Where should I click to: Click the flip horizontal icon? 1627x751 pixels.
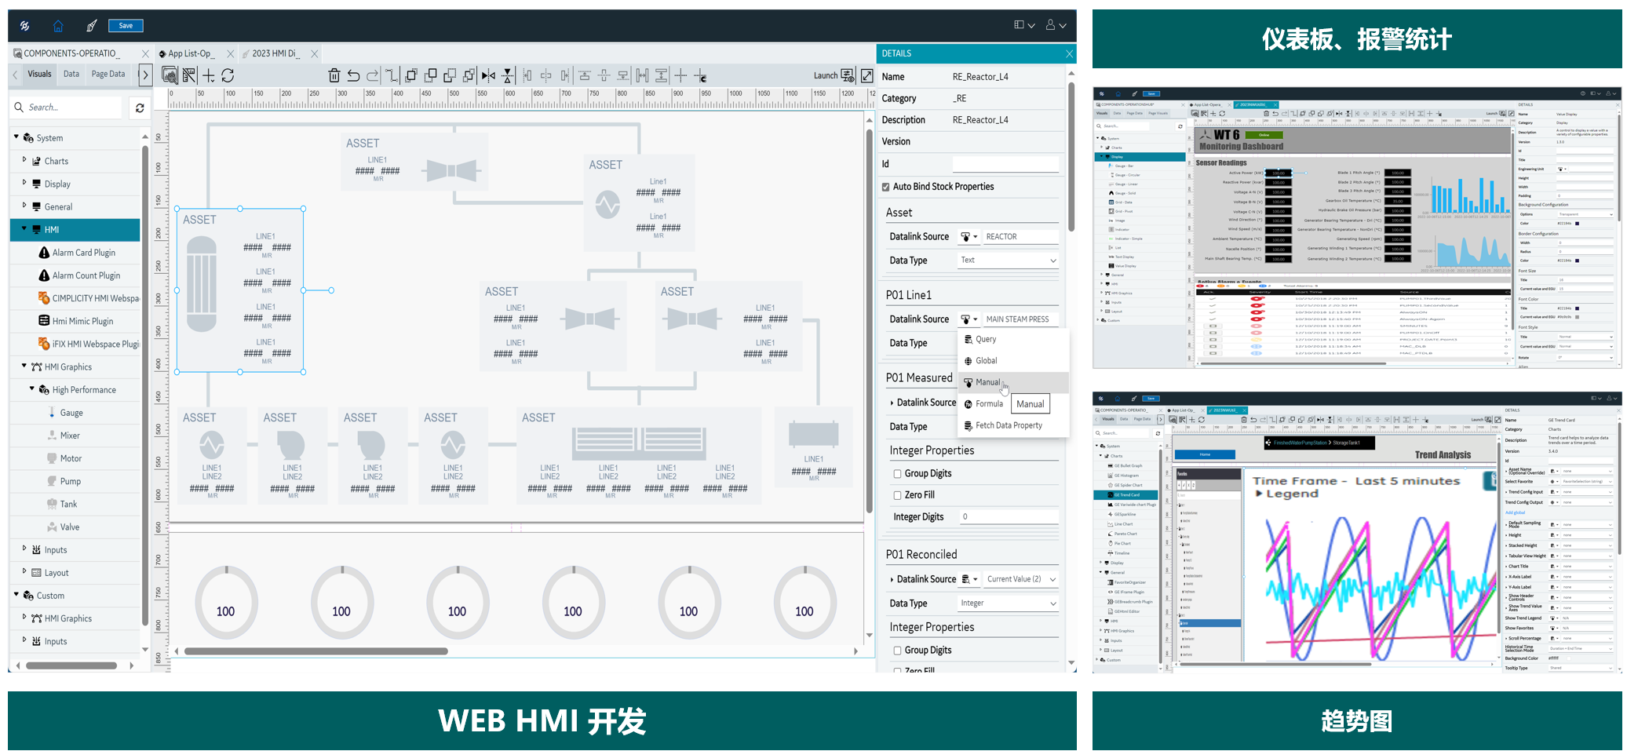[x=488, y=76]
